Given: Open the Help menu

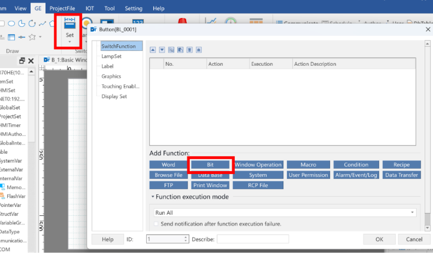Looking at the screenshot, I should coord(159,8).
